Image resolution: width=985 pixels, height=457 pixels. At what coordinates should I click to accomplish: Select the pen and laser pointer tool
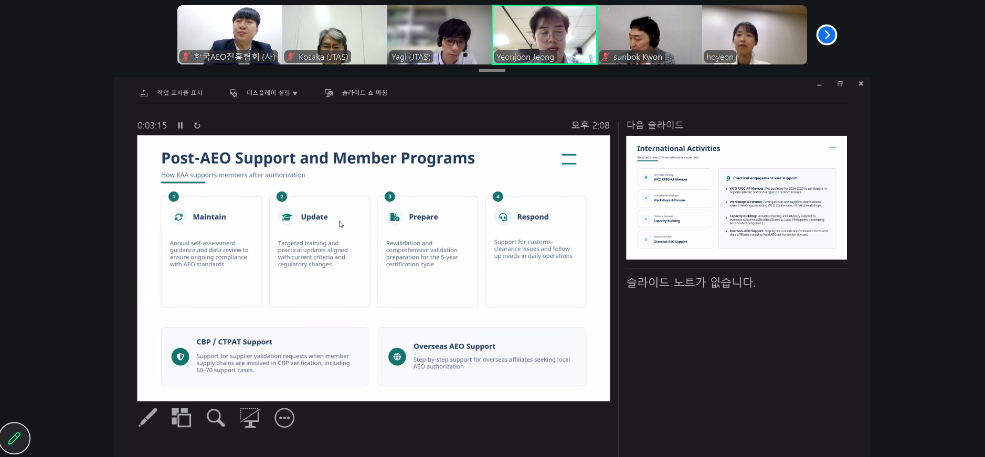(148, 418)
